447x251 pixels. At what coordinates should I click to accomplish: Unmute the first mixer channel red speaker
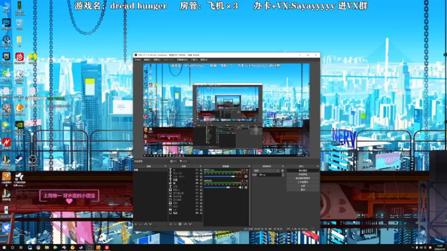point(241,176)
